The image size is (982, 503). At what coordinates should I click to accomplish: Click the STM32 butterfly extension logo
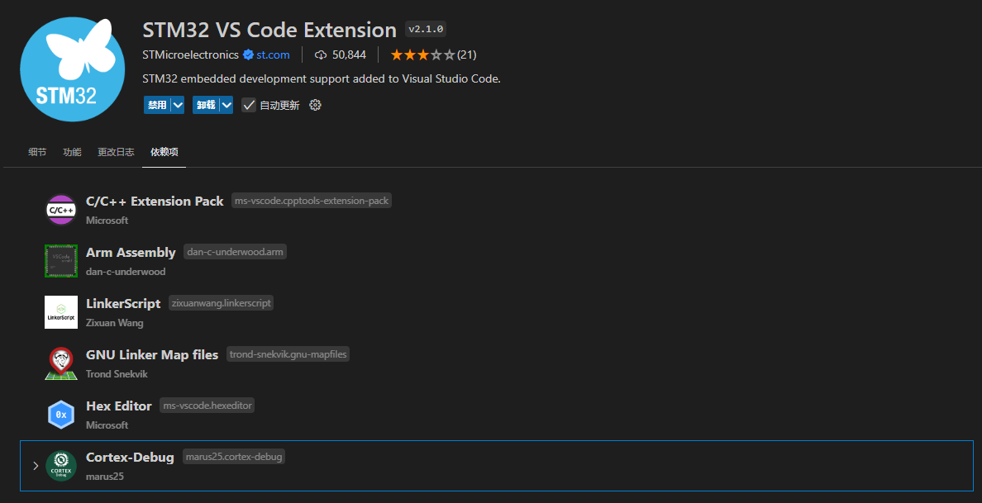(x=73, y=70)
